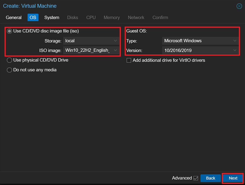The height and width of the screenshot is (185, 245).
Task: Close the Create Virtual Machine dialog
Action: point(239,6)
